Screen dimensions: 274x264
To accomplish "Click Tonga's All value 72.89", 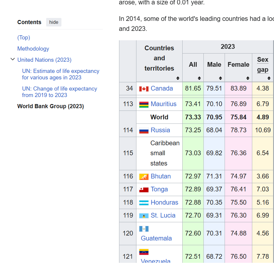I will [193, 189].
